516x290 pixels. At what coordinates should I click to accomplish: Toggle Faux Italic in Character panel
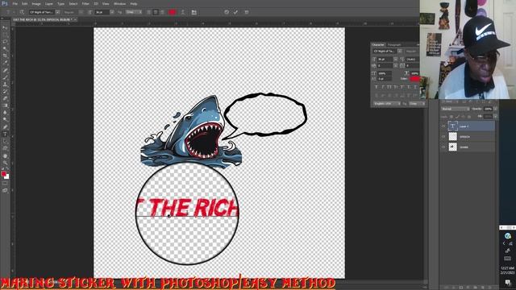pos(383,87)
